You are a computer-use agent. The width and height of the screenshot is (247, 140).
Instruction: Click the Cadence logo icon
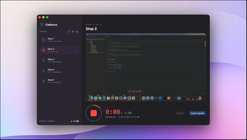(42, 25)
